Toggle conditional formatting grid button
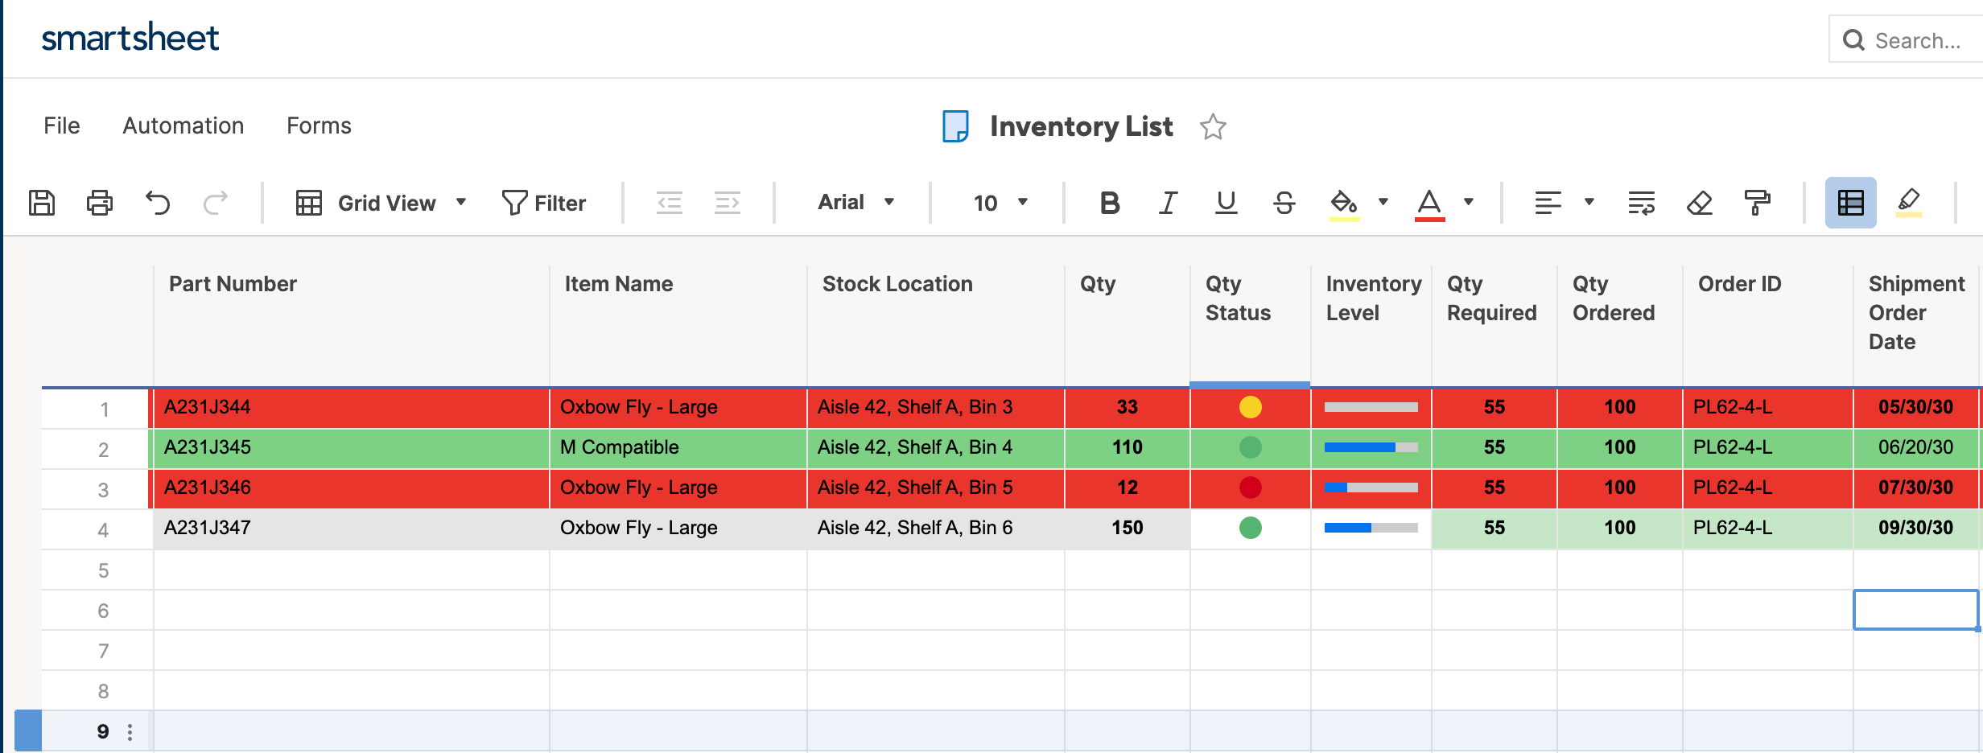This screenshot has height=753, width=1983. point(1851,203)
